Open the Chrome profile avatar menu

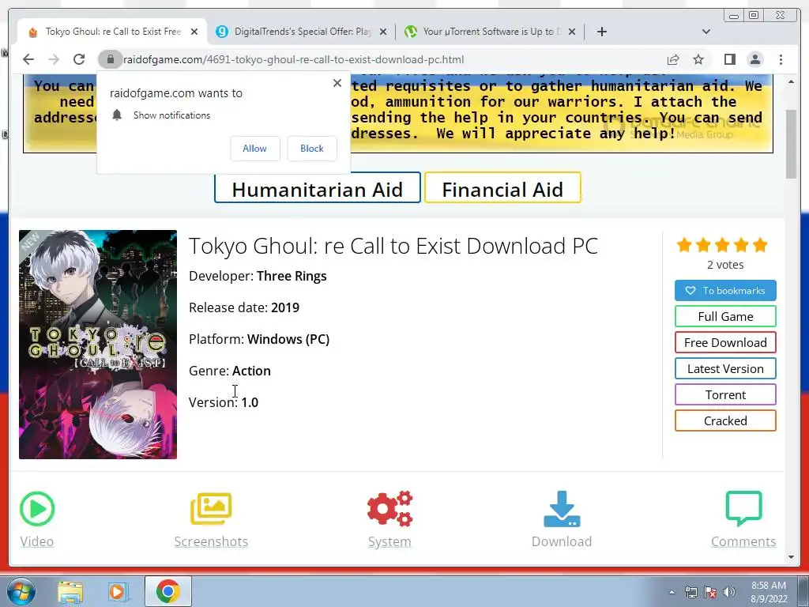point(754,59)
